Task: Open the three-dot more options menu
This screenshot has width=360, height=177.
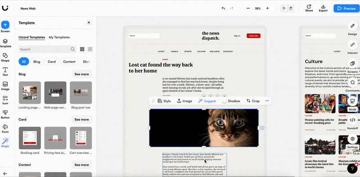Action: pos(267,101)
